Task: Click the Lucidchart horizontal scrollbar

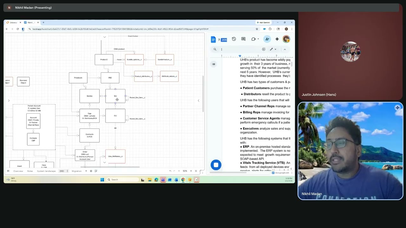Action: (110, 167)
